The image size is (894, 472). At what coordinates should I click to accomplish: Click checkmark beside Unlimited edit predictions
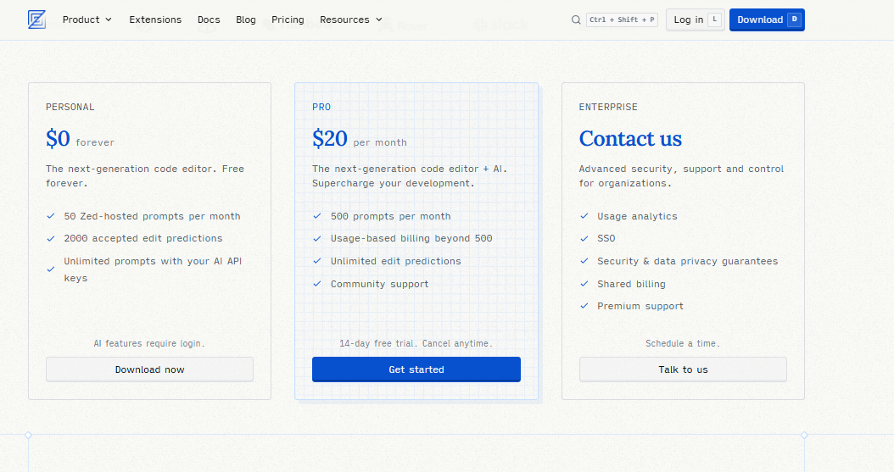click(x=317, y=261)
